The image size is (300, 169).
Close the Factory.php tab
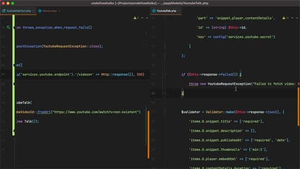pos(59,11)
